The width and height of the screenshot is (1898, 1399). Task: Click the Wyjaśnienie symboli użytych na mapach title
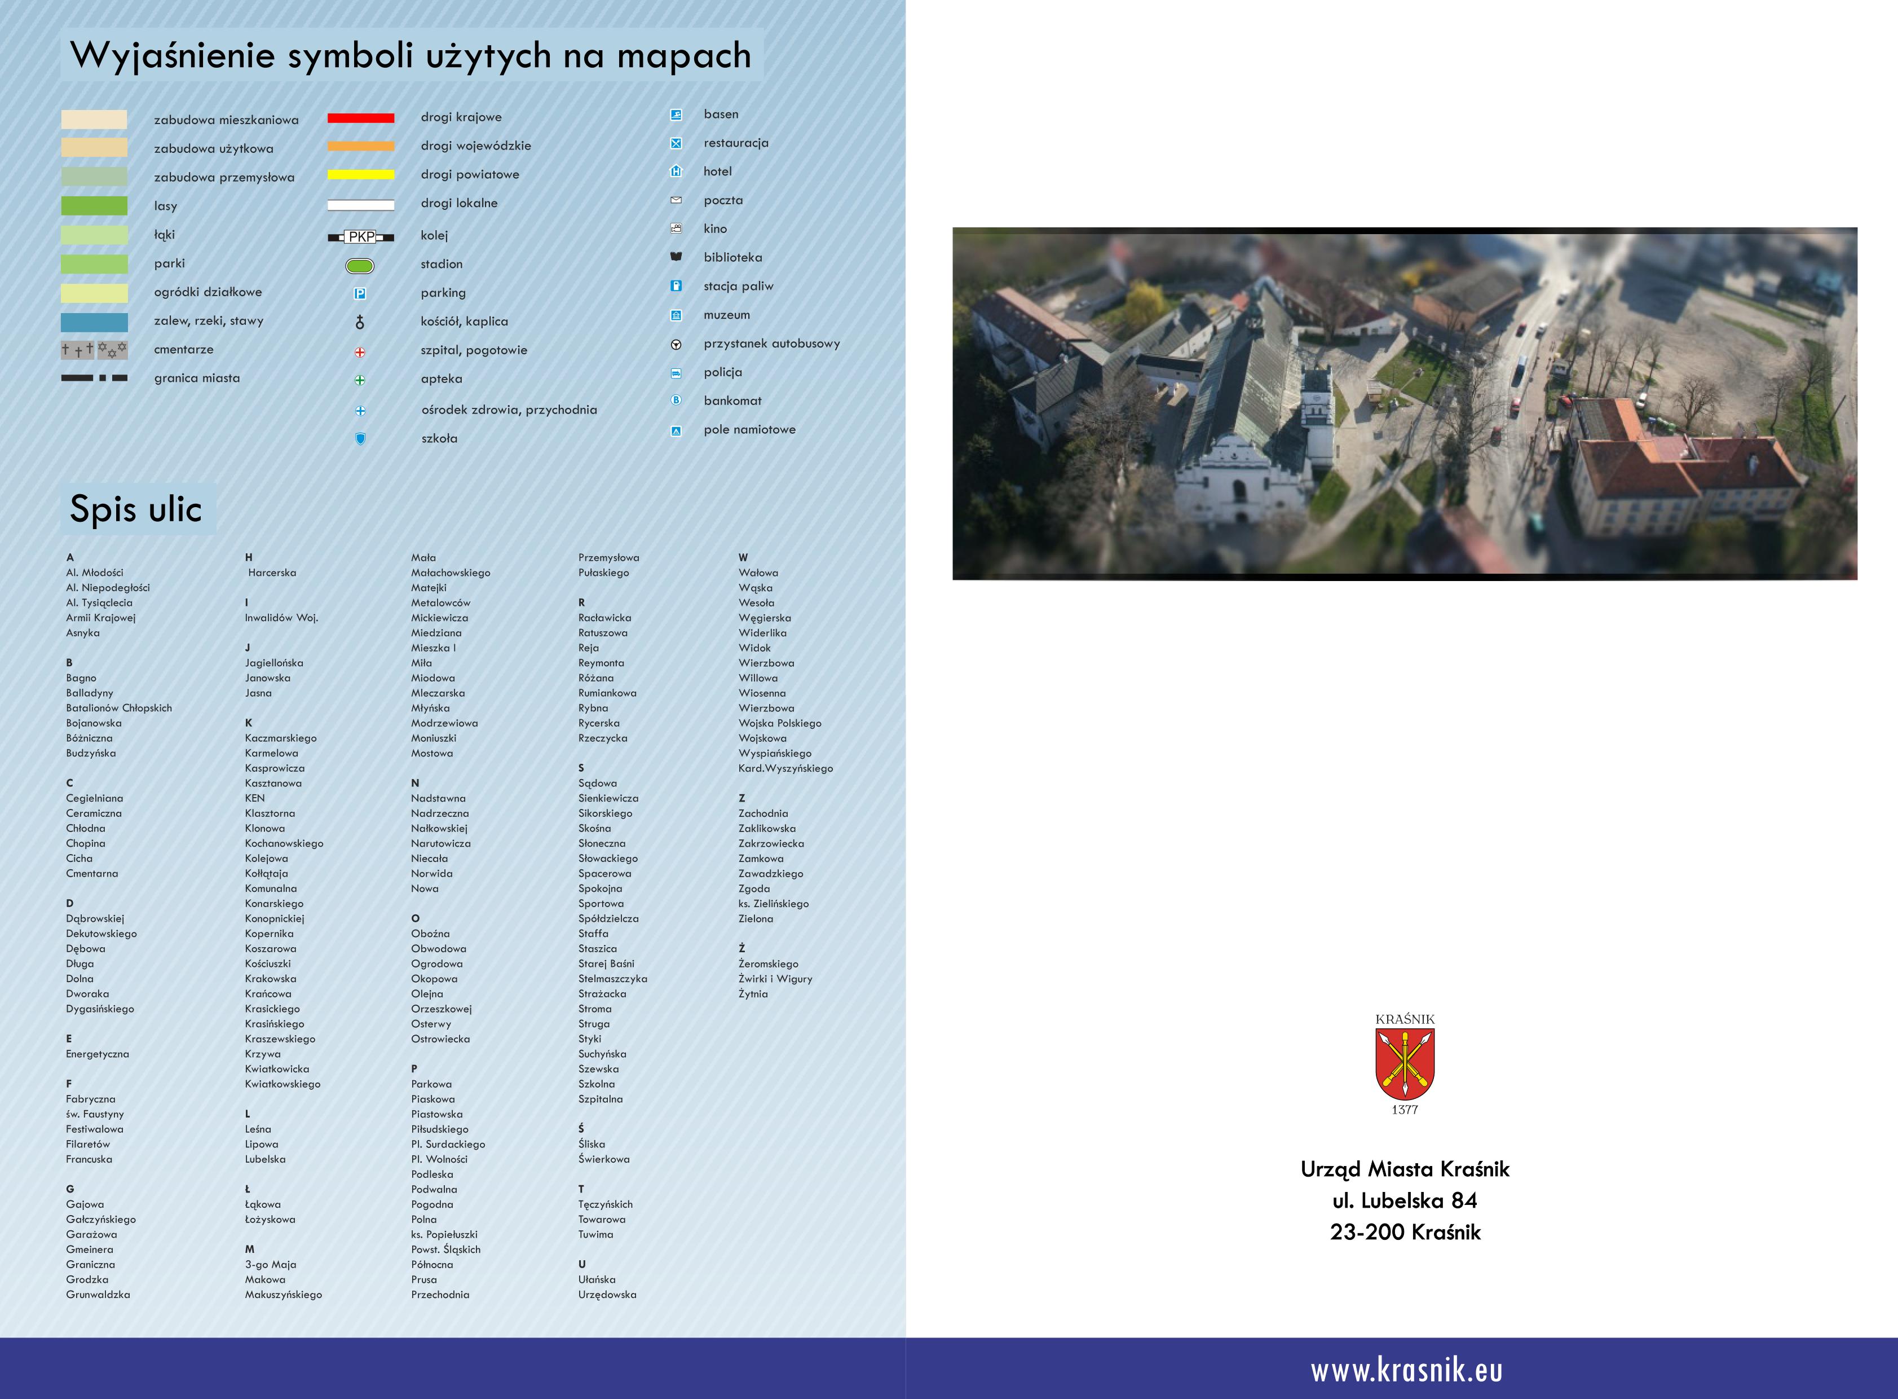[x=411, y=55]
